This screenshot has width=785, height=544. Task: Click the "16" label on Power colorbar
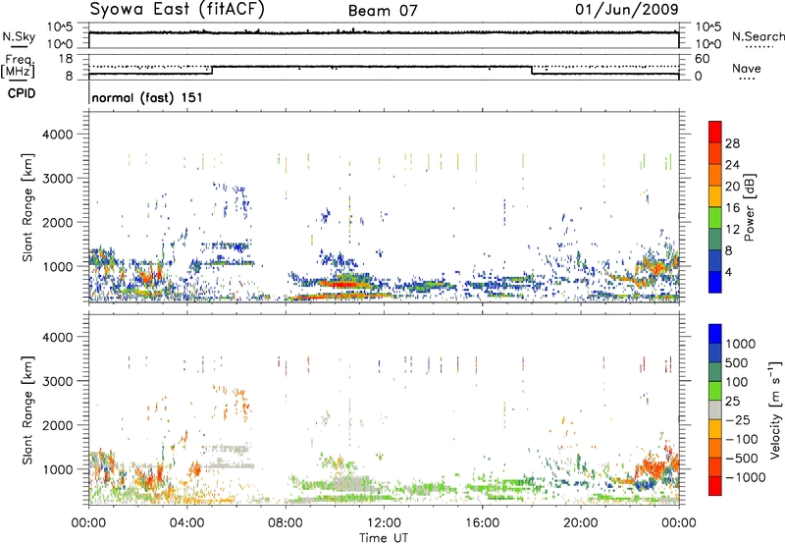(732, 208)
